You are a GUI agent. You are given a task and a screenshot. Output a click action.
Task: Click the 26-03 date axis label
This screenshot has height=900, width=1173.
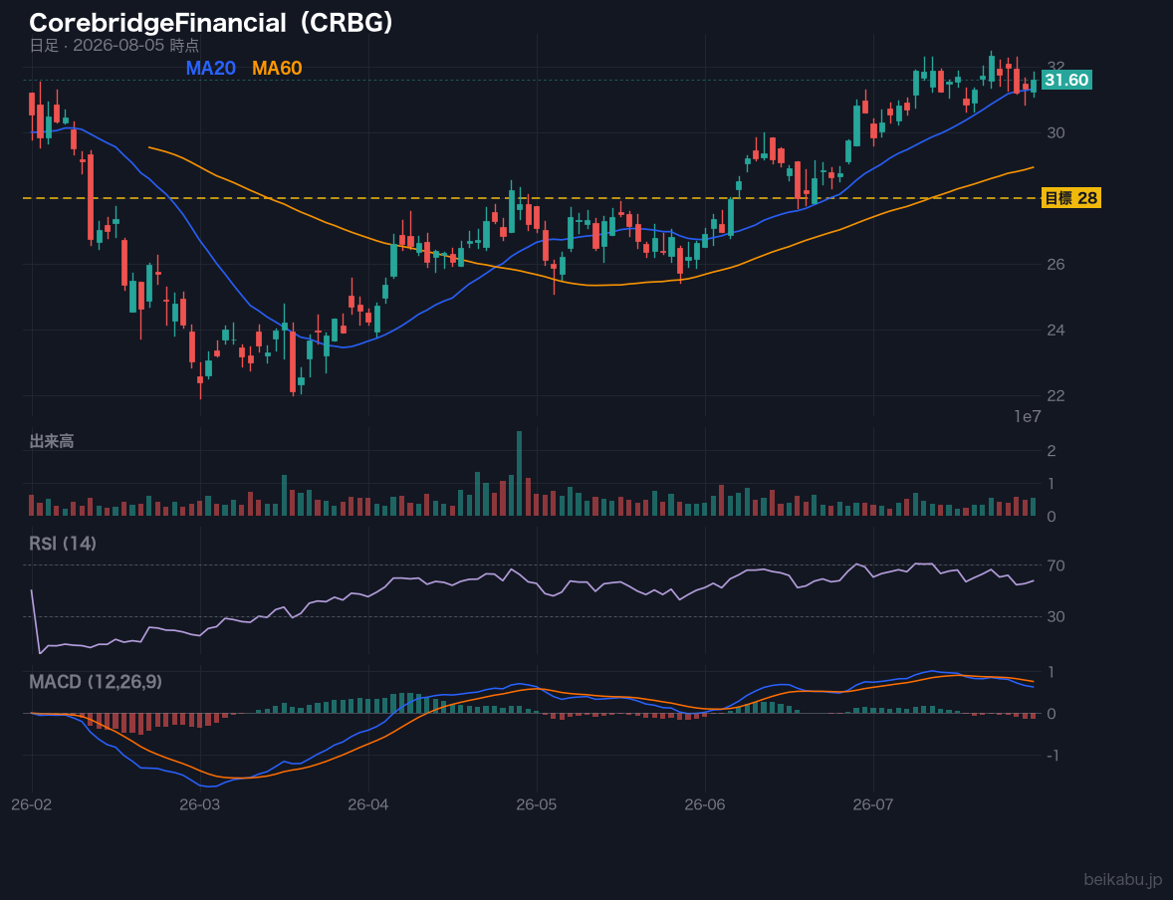point(200,805)
